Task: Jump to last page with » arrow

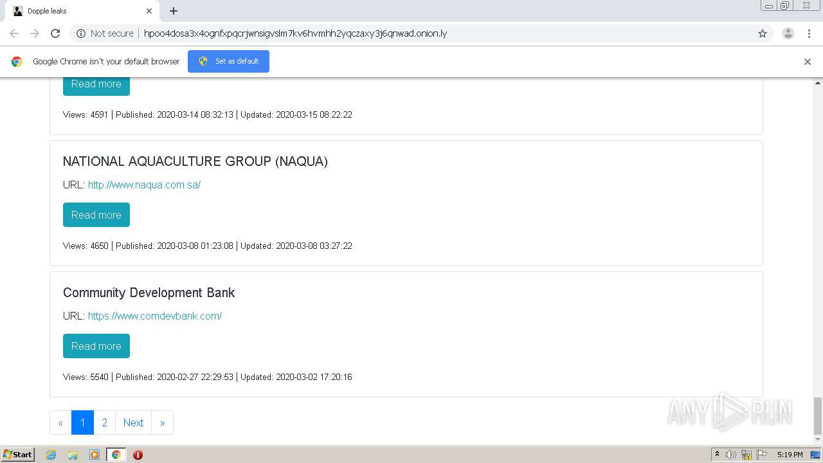Action: point(162,422)
